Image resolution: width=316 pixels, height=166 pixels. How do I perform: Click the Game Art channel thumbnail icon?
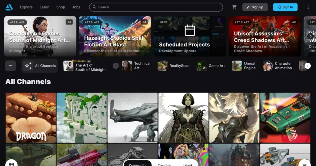(202, 66)
